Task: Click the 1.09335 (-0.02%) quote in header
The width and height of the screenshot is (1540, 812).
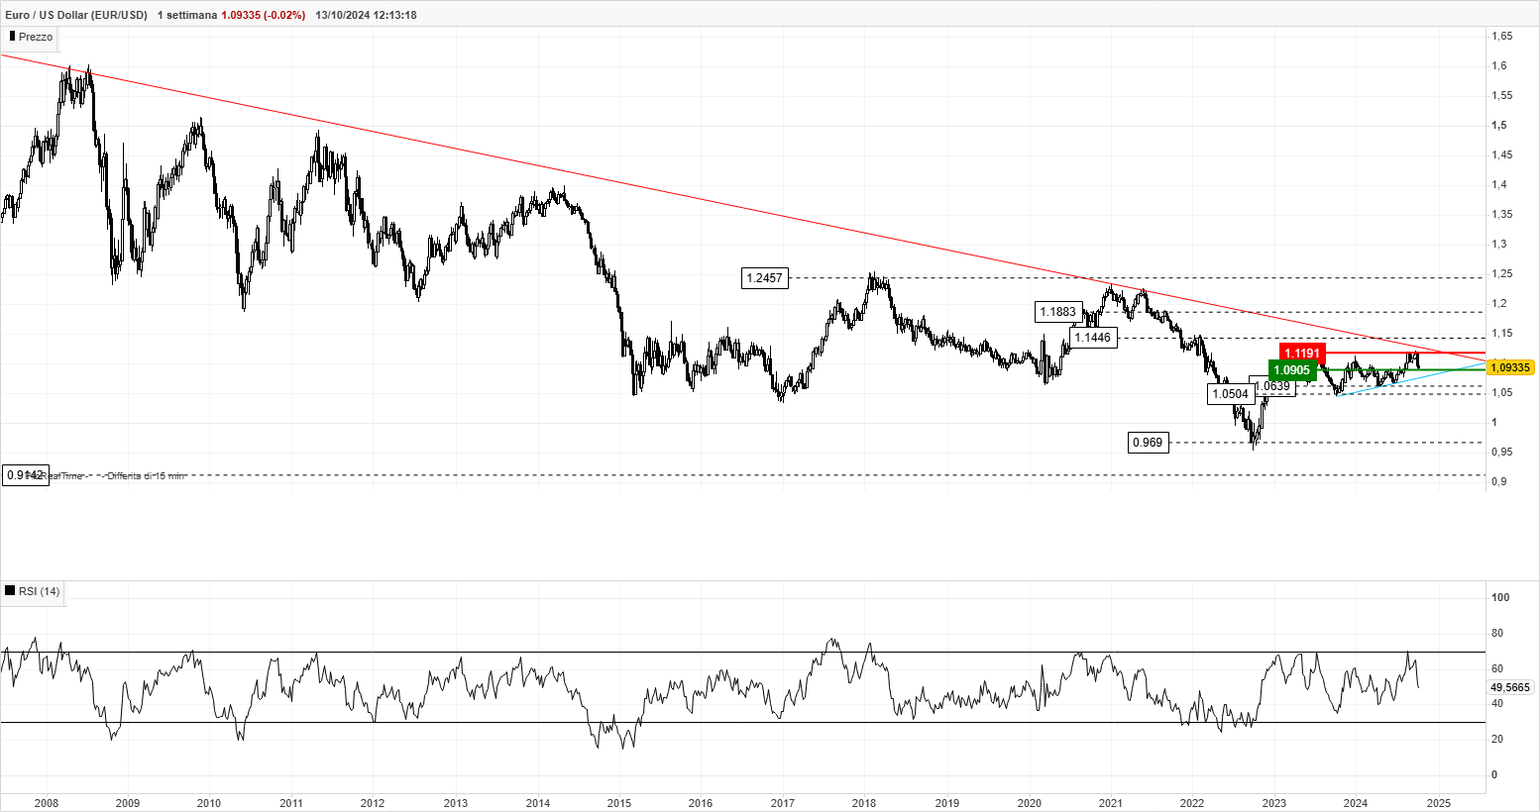Action: [263, 15]
